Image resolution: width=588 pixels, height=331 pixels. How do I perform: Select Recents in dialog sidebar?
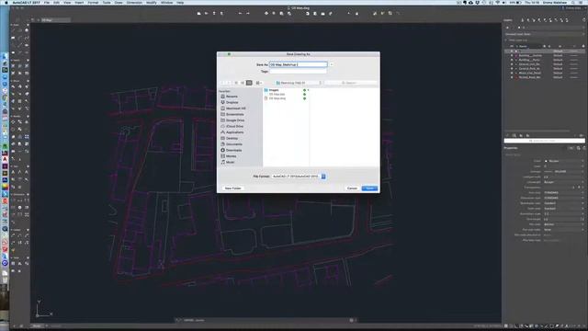point(232,97)
